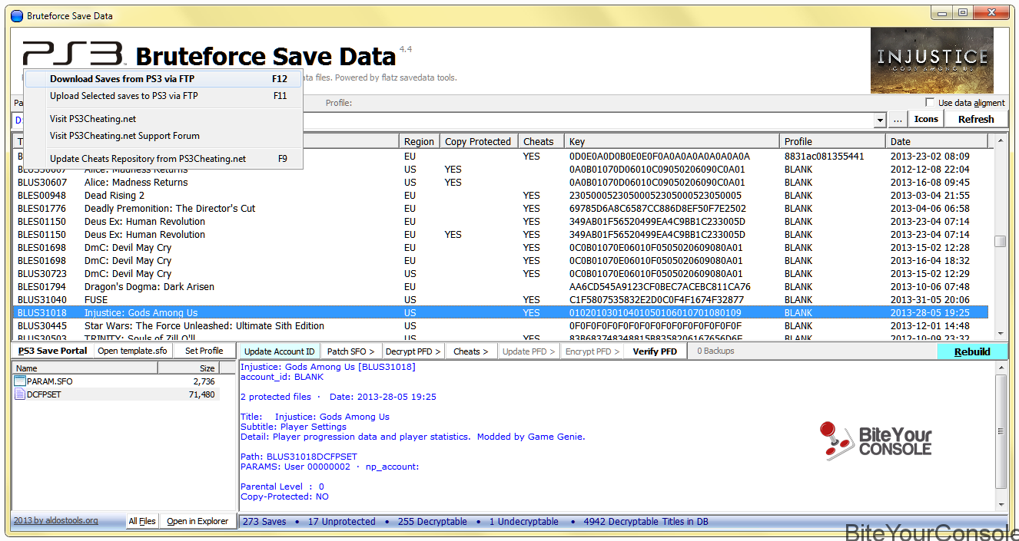
Task: Choose Update Cheats Repository from PS3Cheating.net
Action: (163, 159)
